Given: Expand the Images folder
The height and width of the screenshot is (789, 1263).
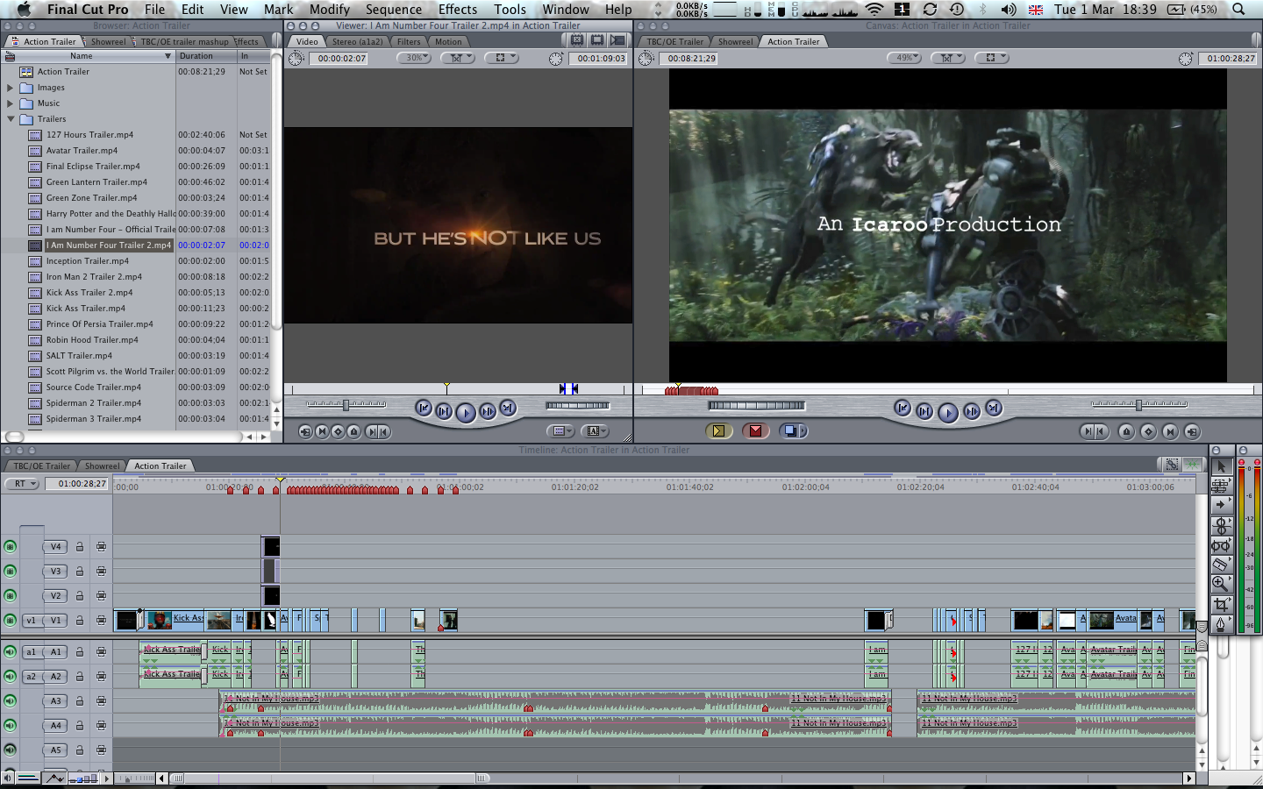Looking at the screenshot, I should tap(10, 88).
